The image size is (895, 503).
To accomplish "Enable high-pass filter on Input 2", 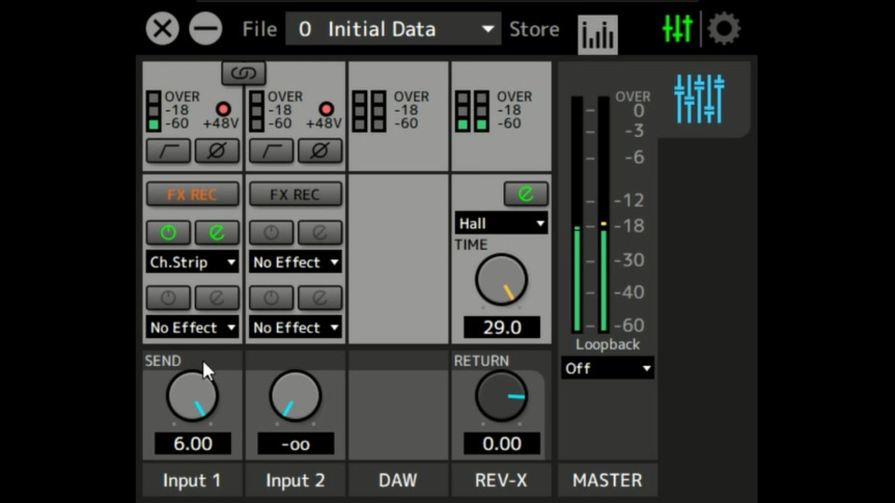I will [x=271, y=151].
